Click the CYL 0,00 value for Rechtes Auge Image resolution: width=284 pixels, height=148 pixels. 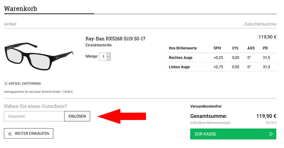pyautogui.click(x=235, y=57)
